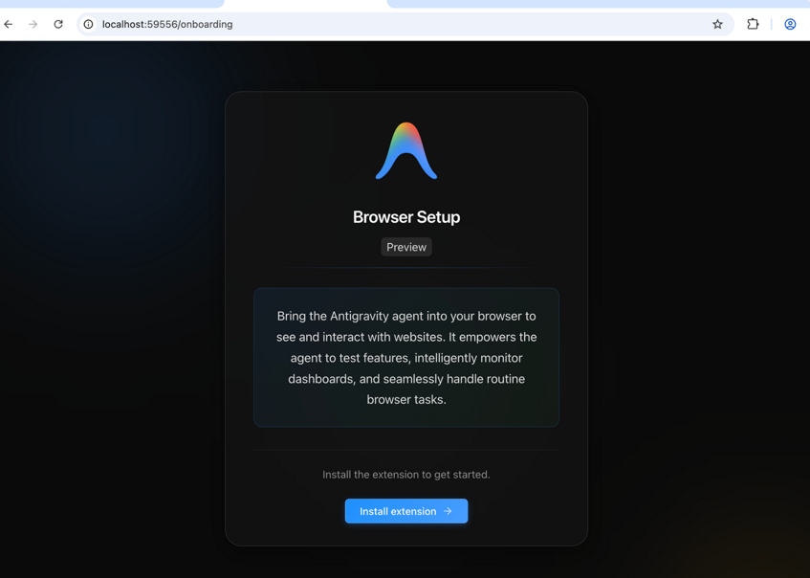
Task: Click "Install the extension to get started" text
Action: click(406, 475)
